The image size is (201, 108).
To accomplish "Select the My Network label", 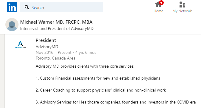I will click(182, 11).
